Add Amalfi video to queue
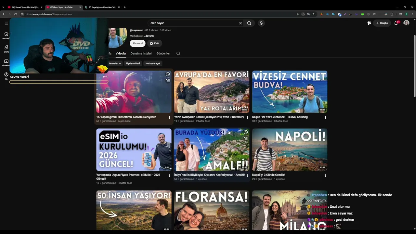Image resolution: width=416 pixels, height=234 pixels. point(246,138)
